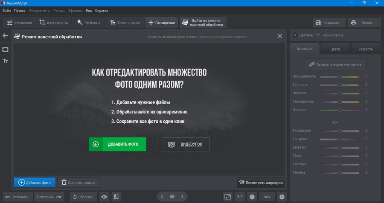Open the Ретушь menu
This screenshot has width=384, height=203.
pyautogui.click(x=59, y=11)
